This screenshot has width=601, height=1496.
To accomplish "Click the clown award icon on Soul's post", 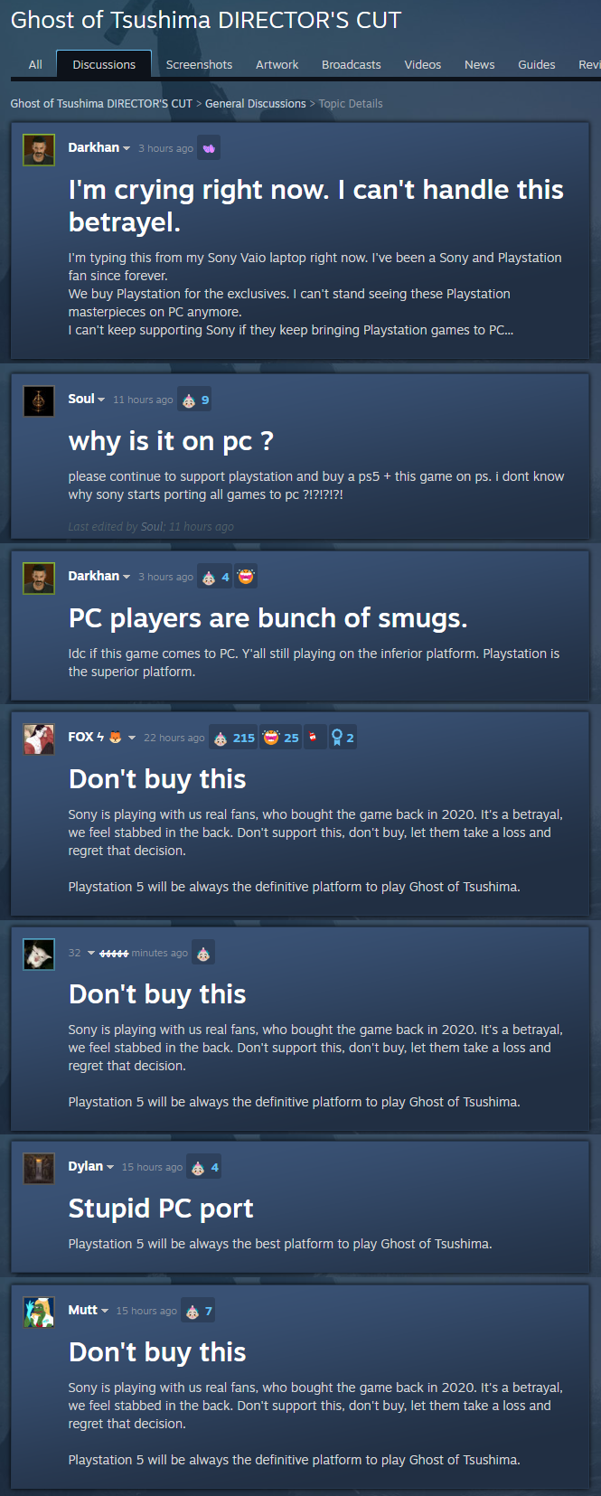I will [194, 400].
